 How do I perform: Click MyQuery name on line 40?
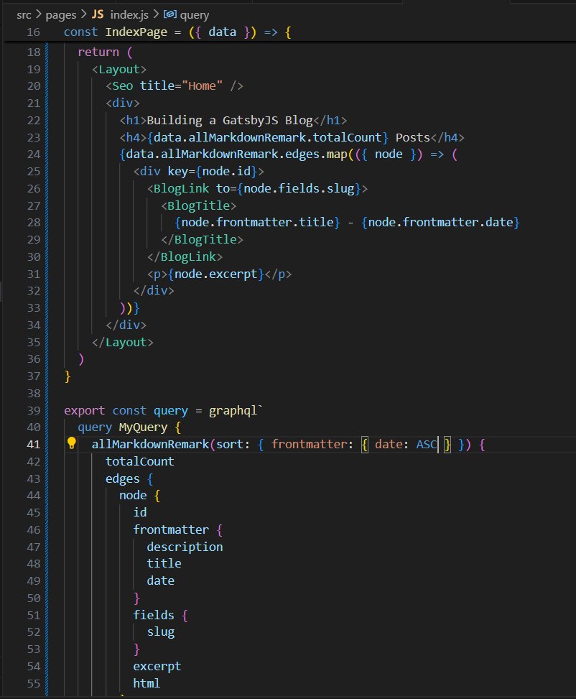click(143, 427)
